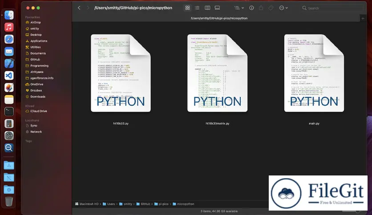372x215 pixels.
Task: Click the Share toolbar button
Action: pyautogui.click(x=261, y=8)
